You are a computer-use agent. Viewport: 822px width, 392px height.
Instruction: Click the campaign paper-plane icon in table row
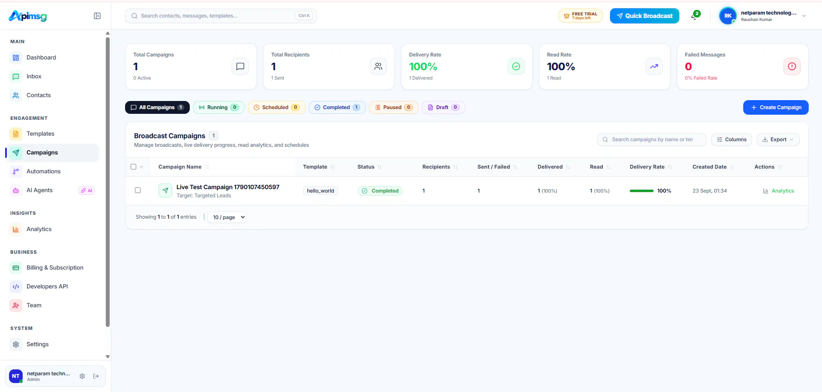[x=165, y=190]
